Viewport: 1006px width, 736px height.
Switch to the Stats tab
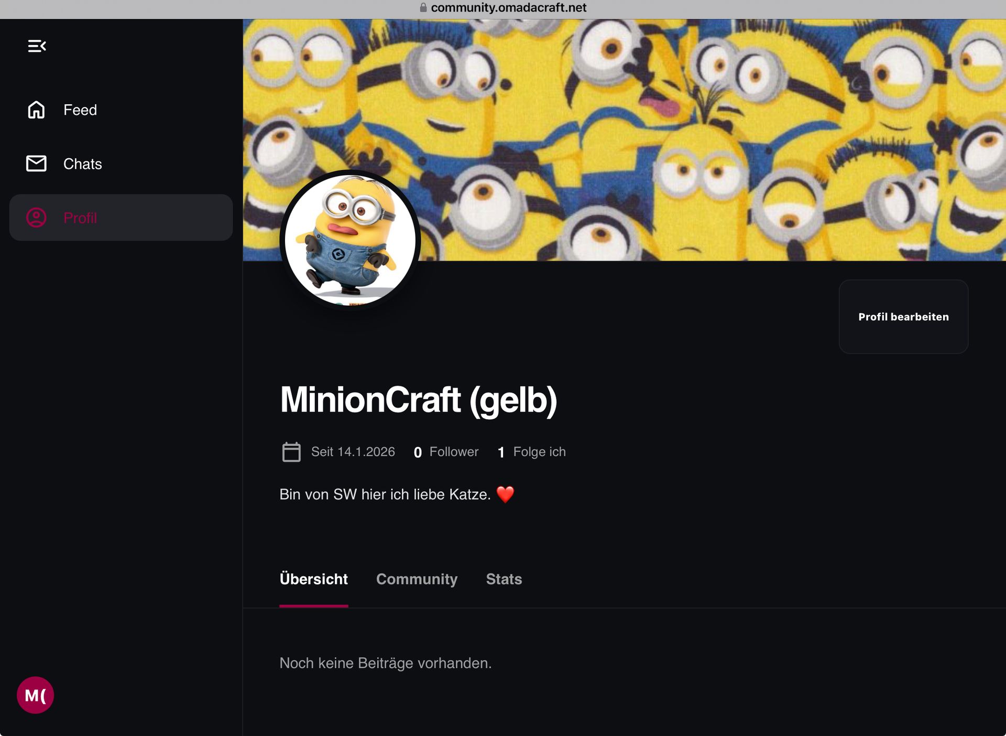(504, 579)
